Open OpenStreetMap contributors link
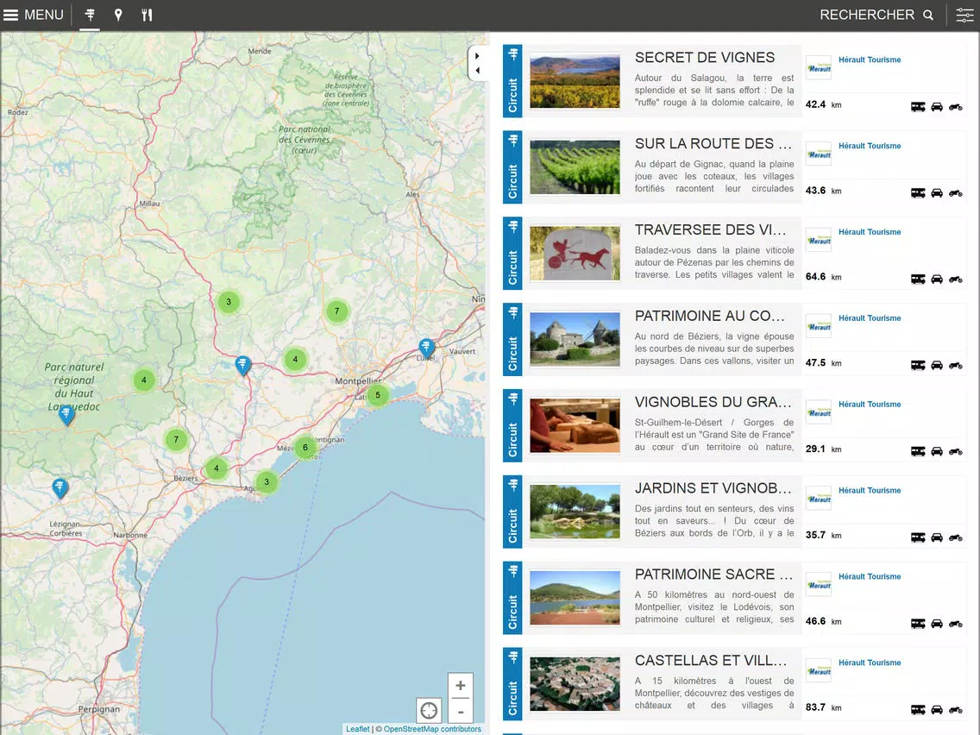This screenshot has height=735, width=980. 432,729
